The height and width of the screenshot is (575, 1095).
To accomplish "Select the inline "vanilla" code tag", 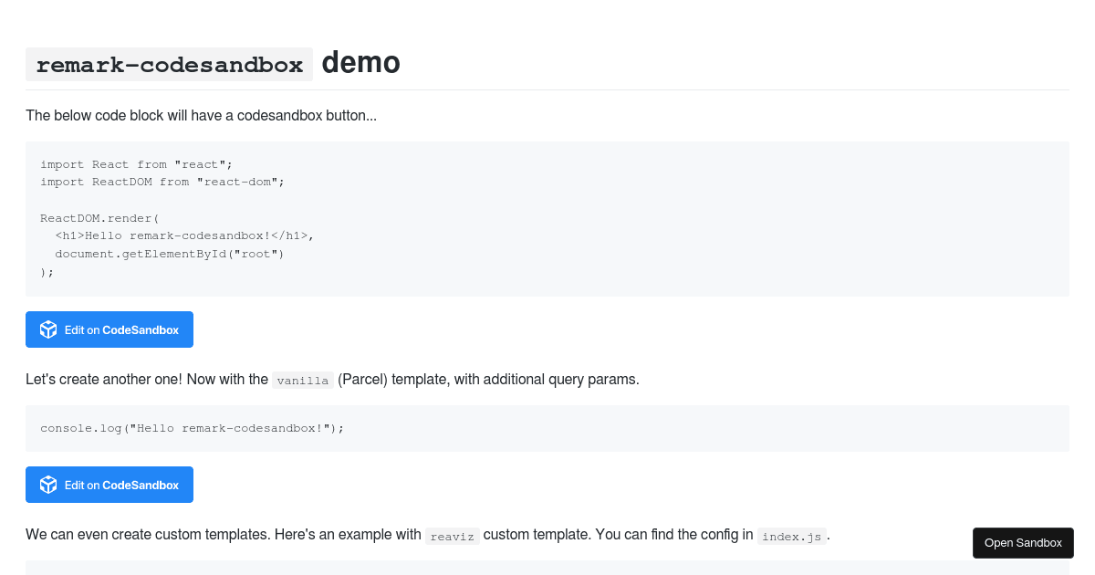I will [302, 381].
